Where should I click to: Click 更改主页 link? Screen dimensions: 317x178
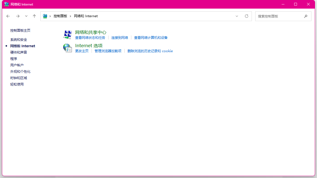pos(82,51)
